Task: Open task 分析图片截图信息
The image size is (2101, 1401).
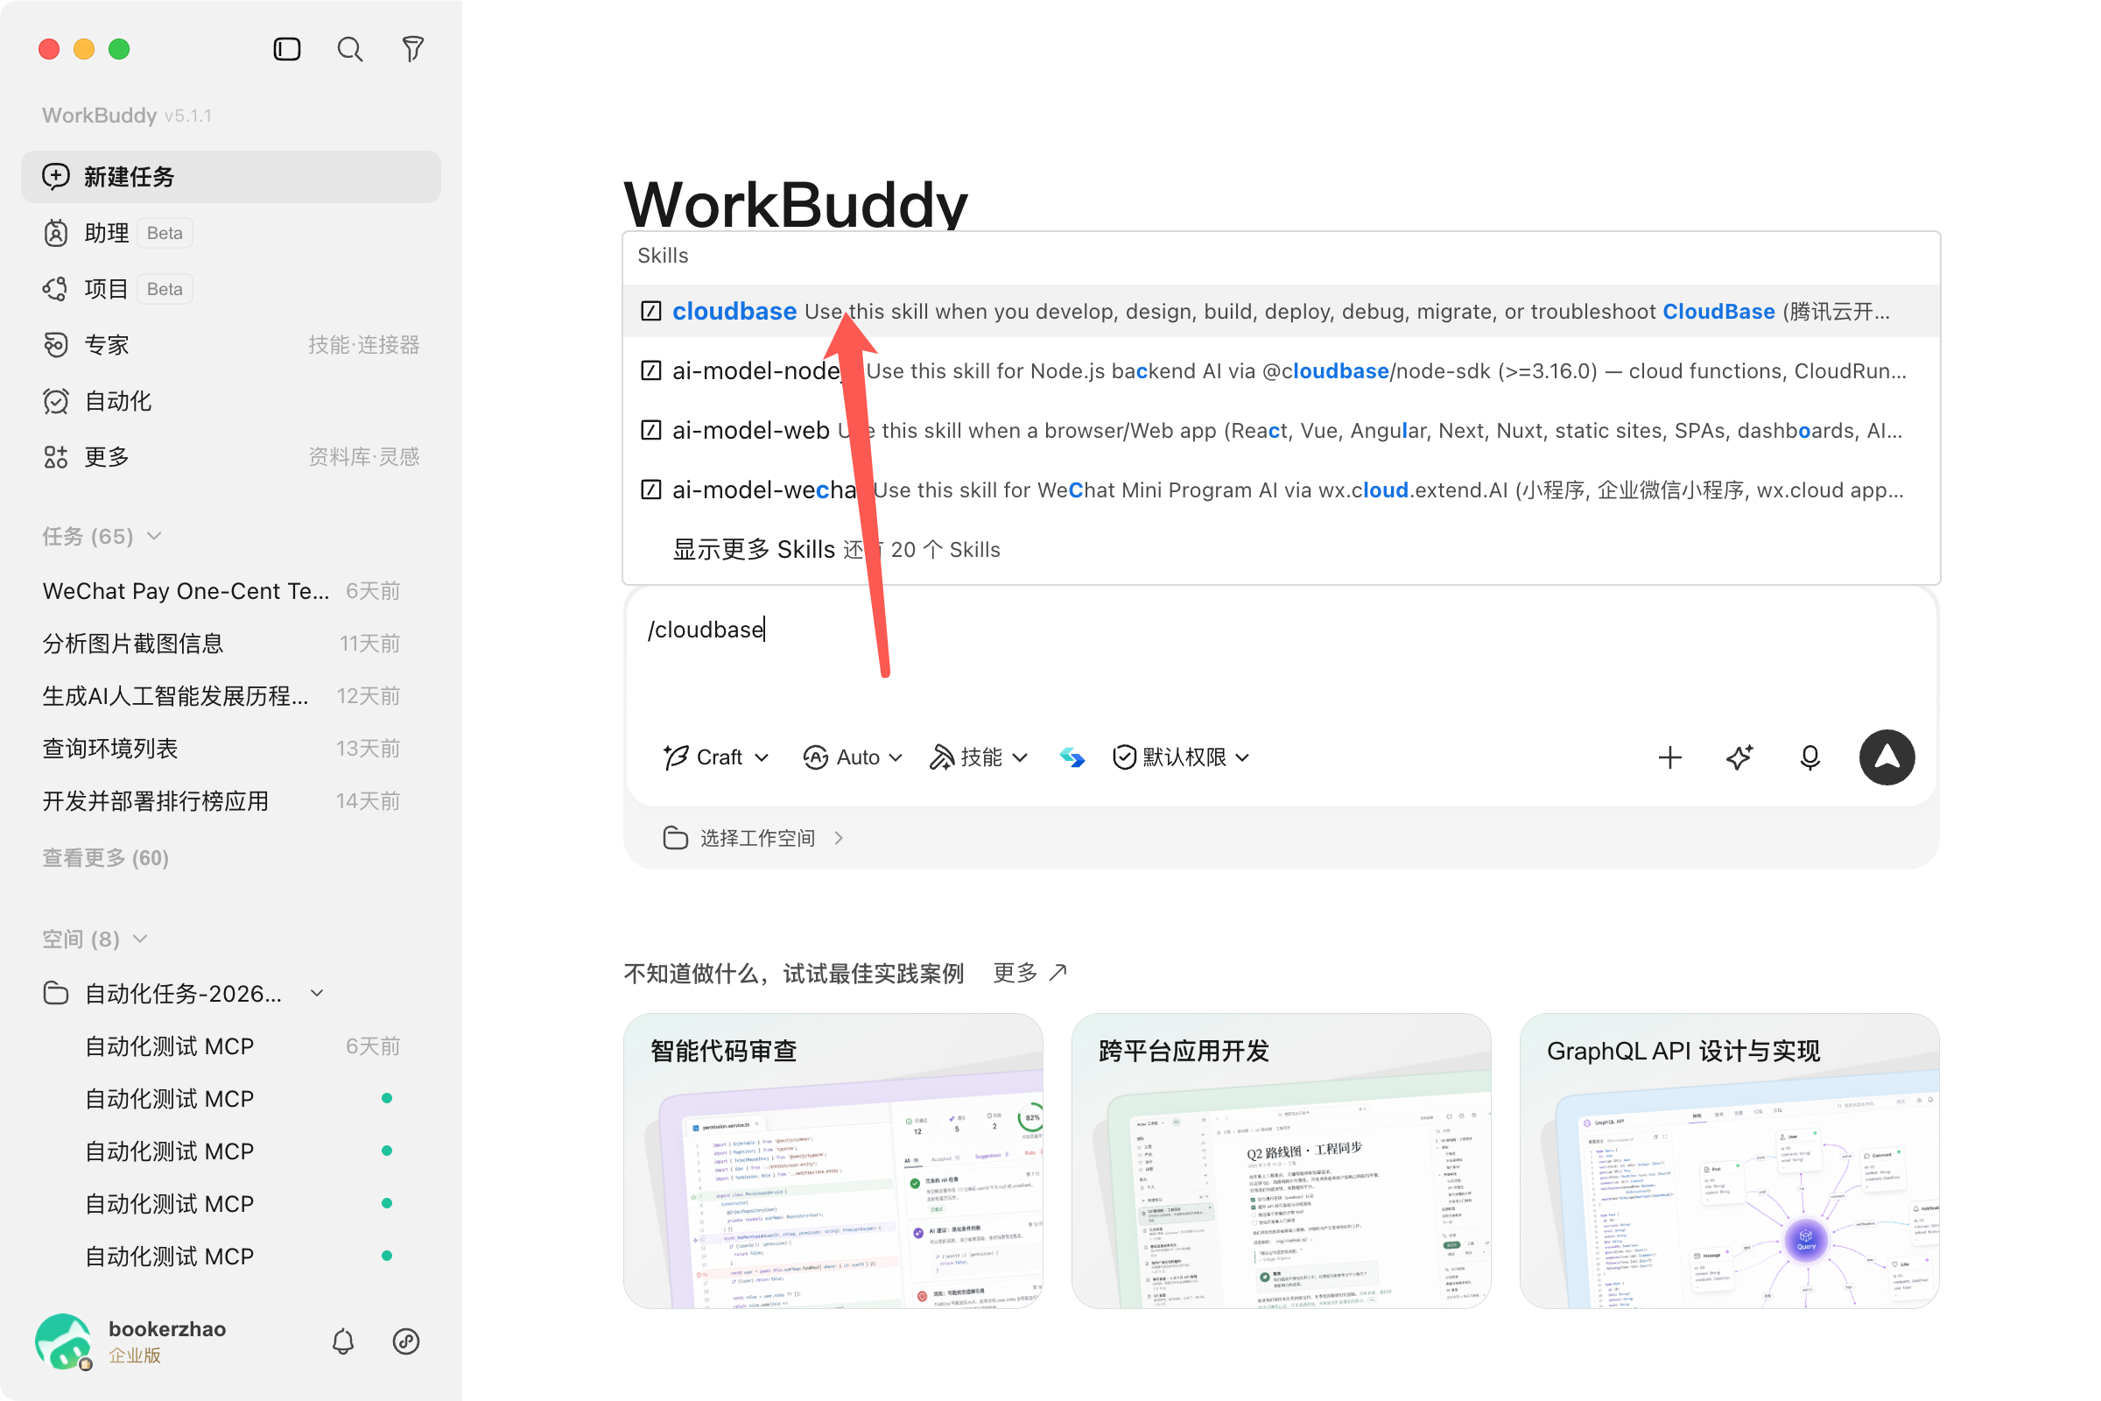Action: pyautogui.click(x=221, y=644)
